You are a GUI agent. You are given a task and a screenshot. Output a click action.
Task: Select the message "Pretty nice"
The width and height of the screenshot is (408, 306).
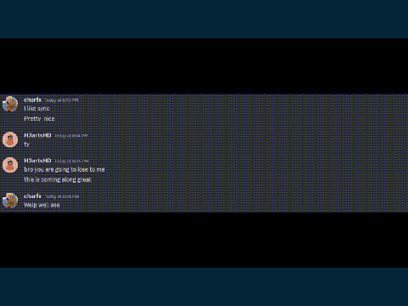[39, 119]
